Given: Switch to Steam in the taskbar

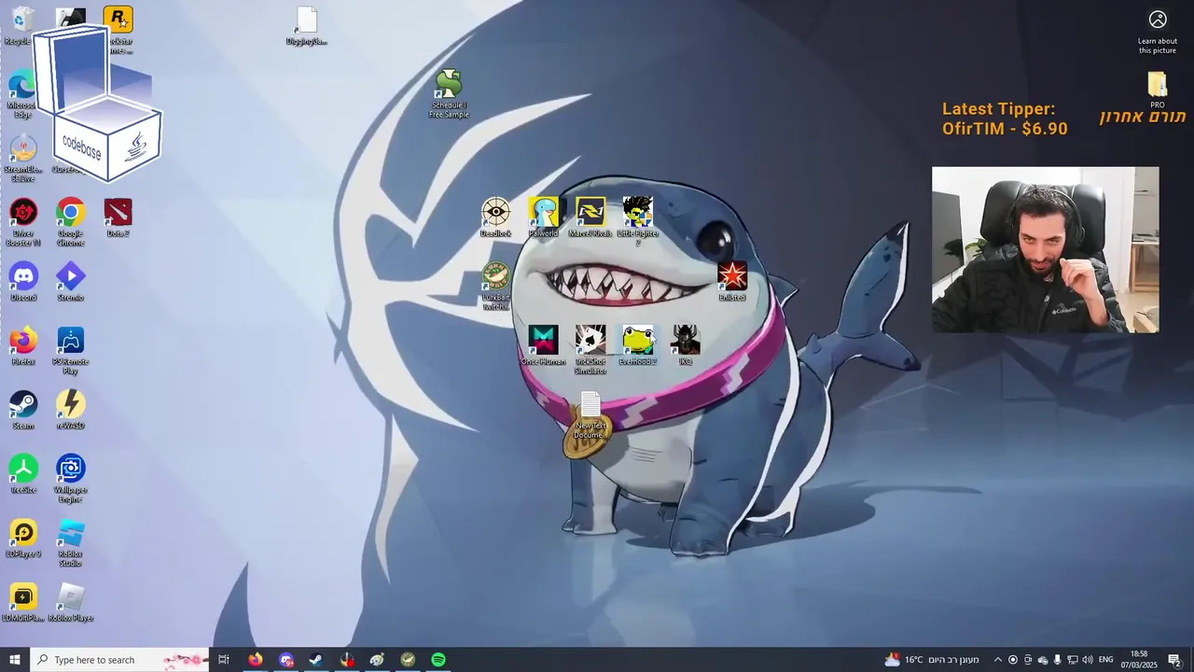Looking at the screenshot, I should [316, 660].
